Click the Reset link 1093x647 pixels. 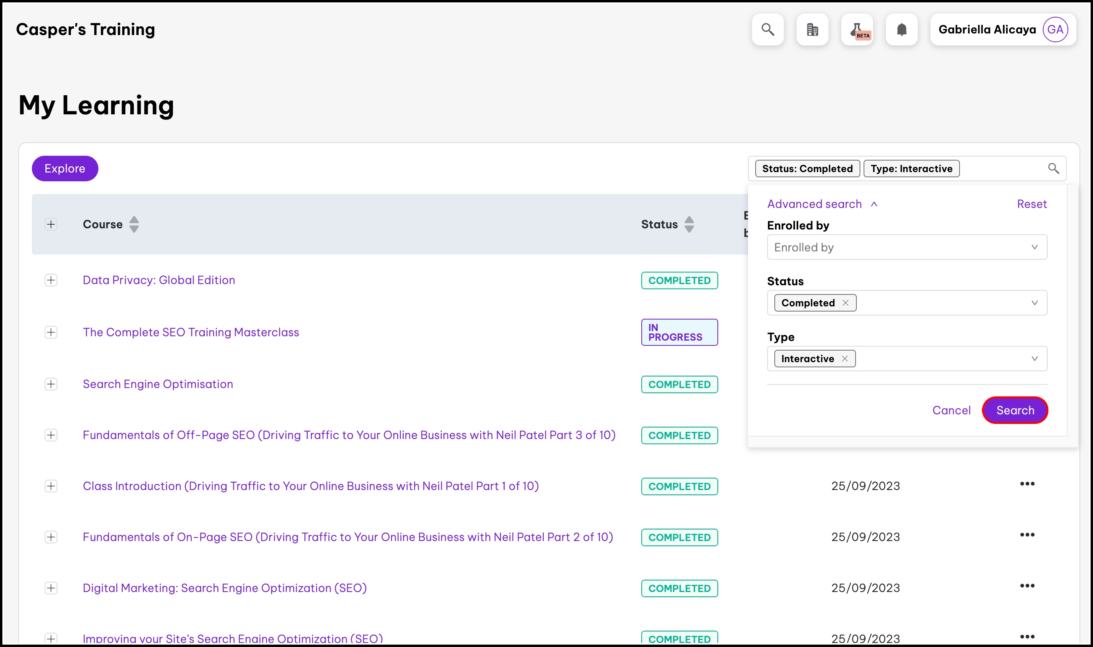[x=1031, y=204]
